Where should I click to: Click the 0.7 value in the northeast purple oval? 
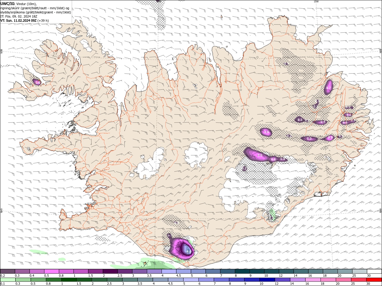click(x=329, y=88)
